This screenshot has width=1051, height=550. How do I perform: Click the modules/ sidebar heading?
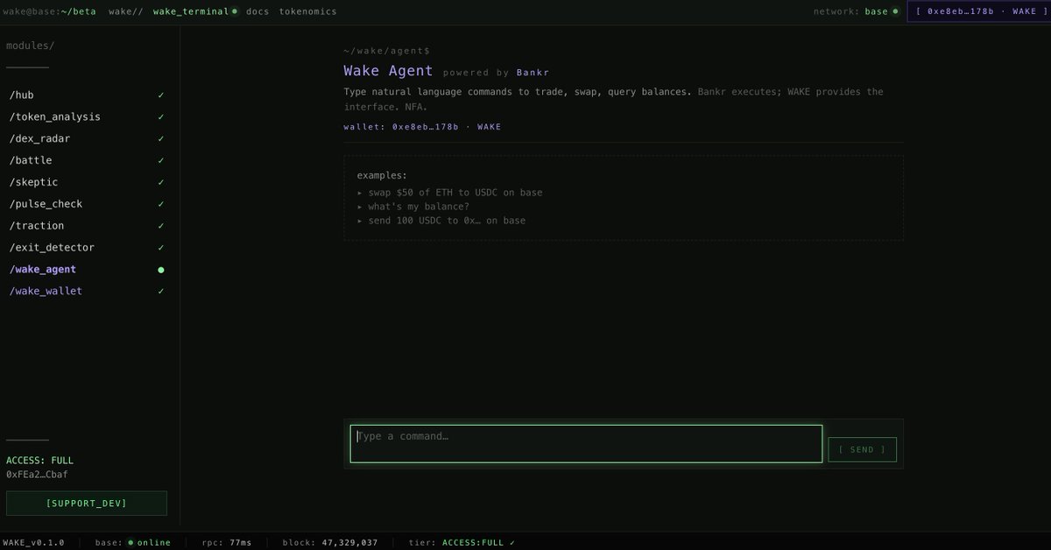point(31,45)
